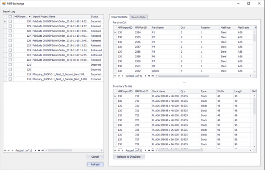Jump to next page in Parts to Cut navigator
The image size is (265, 170).
click(x=149, y=76)
